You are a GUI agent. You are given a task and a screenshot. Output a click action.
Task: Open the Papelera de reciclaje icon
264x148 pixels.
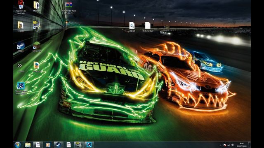point(21,7)
